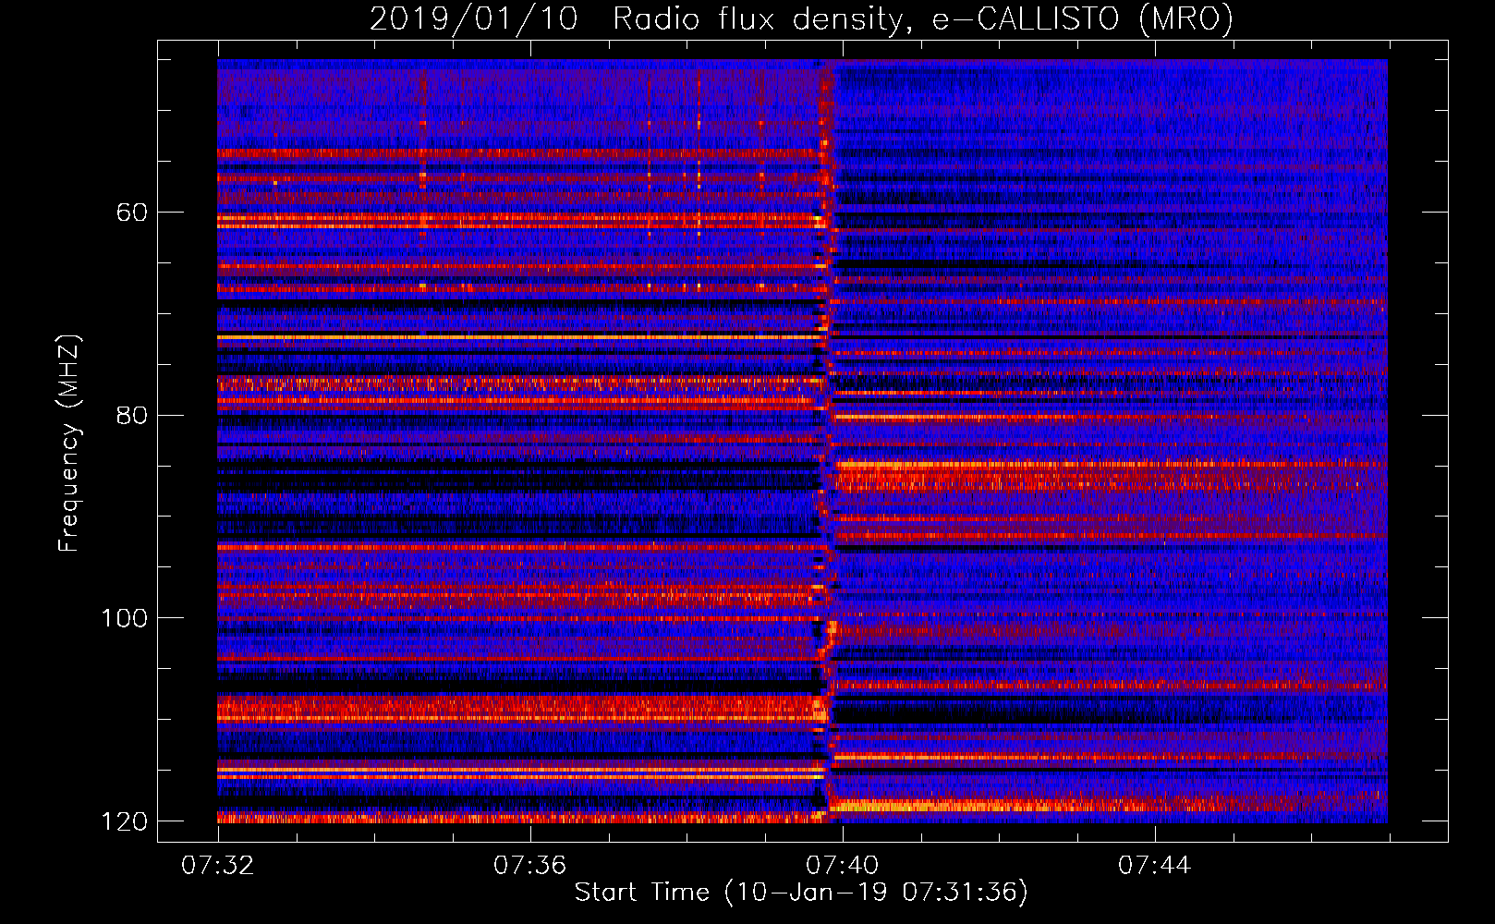Select the 'Frequency (MHZ)' axis label
The width and height of the screenshot is (1495, 924).
(69, 444)
